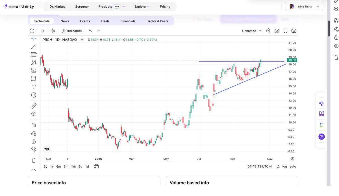The image size is (339, 196).
Task: Click the PRCH · 1D · NASDAQ symbol title
Action: click(x=60, y=40)
